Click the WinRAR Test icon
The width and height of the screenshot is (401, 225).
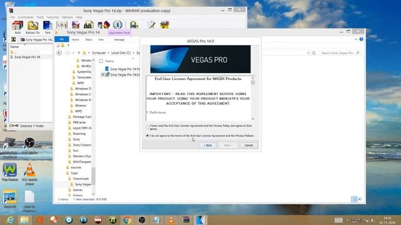[x=48, y=26]
